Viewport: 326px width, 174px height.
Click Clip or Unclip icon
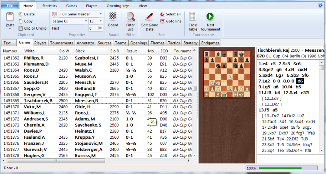(20, 28)
